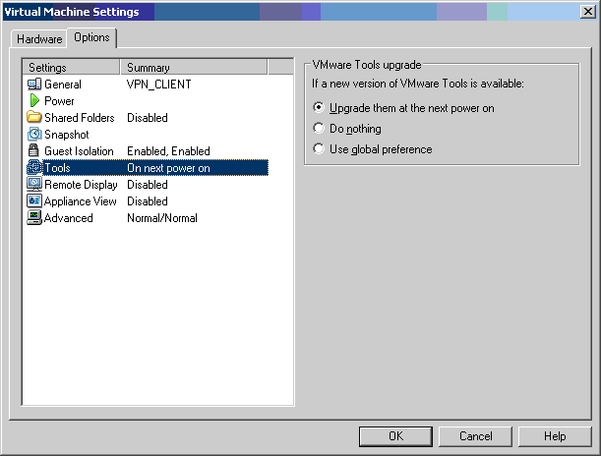Choose the Do nothing radio option

point(318,129)
